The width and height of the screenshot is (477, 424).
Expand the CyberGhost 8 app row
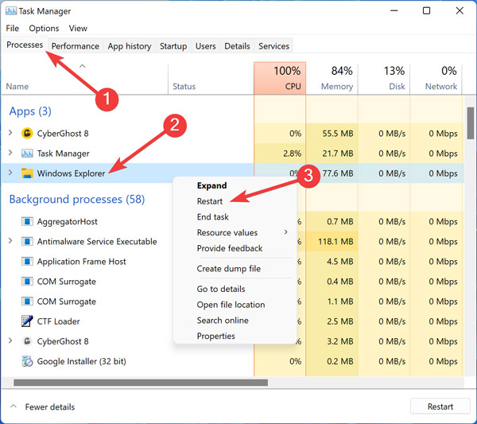point(10,133)
